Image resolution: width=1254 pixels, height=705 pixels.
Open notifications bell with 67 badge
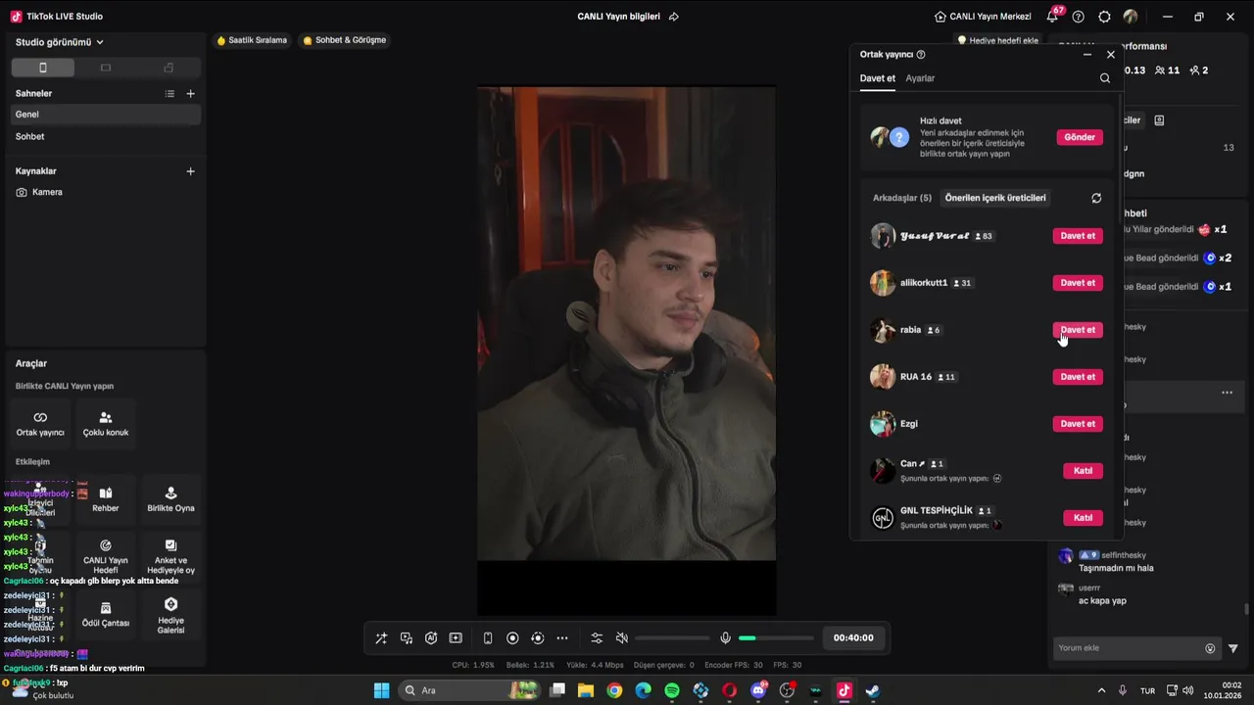coord(1053,17)
